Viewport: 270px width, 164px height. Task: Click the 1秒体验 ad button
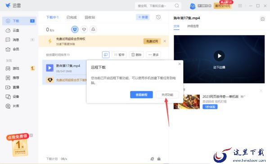pos(210,107)
